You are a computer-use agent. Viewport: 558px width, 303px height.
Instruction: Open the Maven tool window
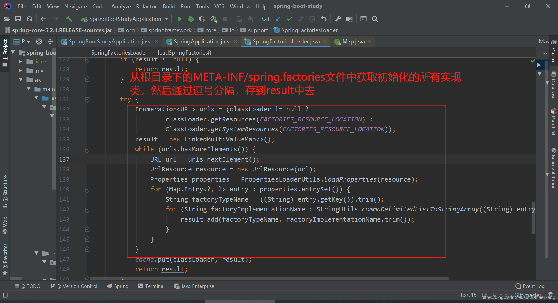(x=553, y=51)
